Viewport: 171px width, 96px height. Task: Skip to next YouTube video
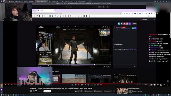pos(9,85)
